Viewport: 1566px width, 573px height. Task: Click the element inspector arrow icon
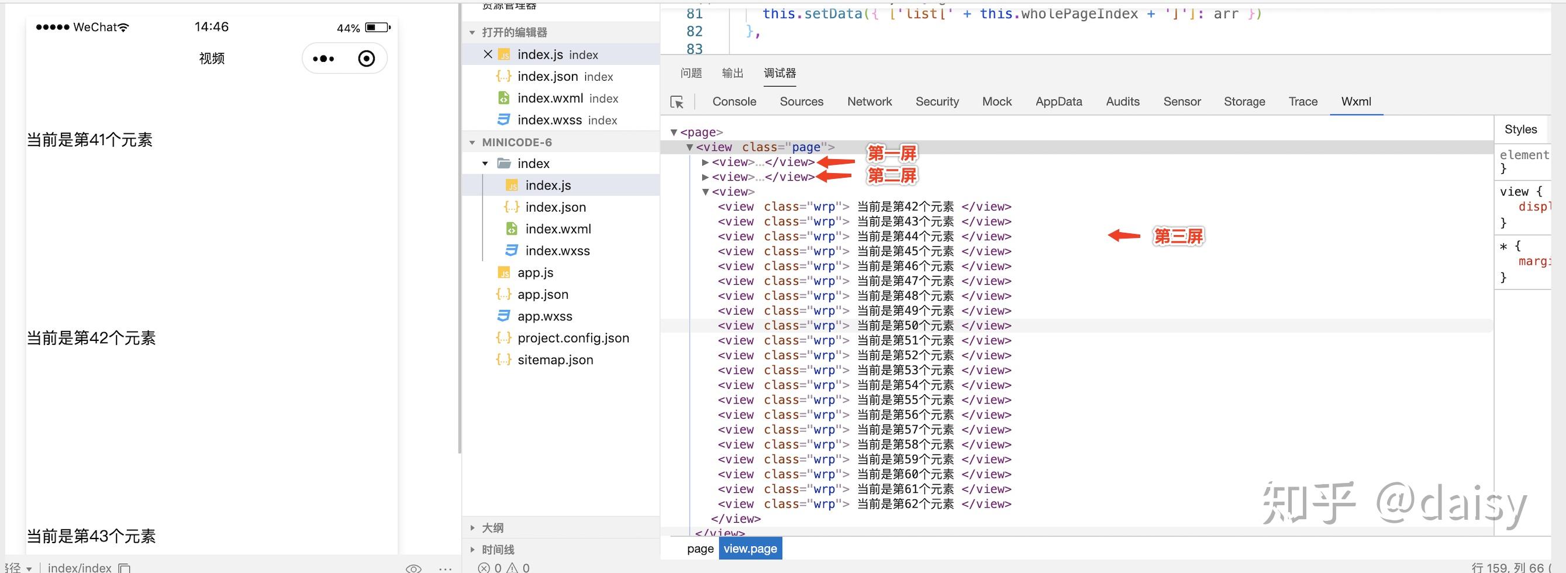677,102
